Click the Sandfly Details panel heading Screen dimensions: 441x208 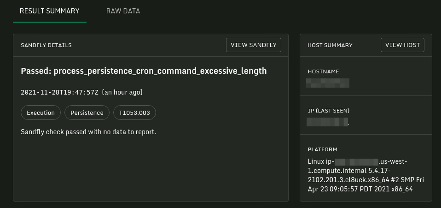46,45
